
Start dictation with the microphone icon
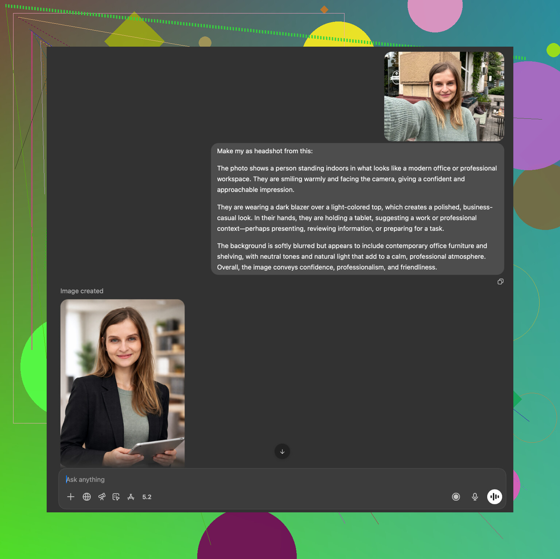(x=475, y=497)
